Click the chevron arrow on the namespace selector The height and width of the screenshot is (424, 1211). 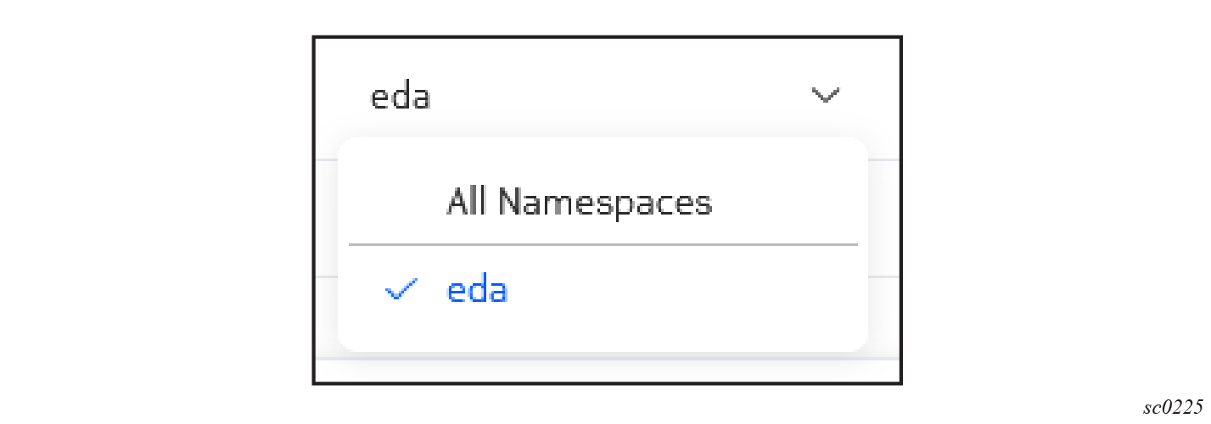point(825,96)
